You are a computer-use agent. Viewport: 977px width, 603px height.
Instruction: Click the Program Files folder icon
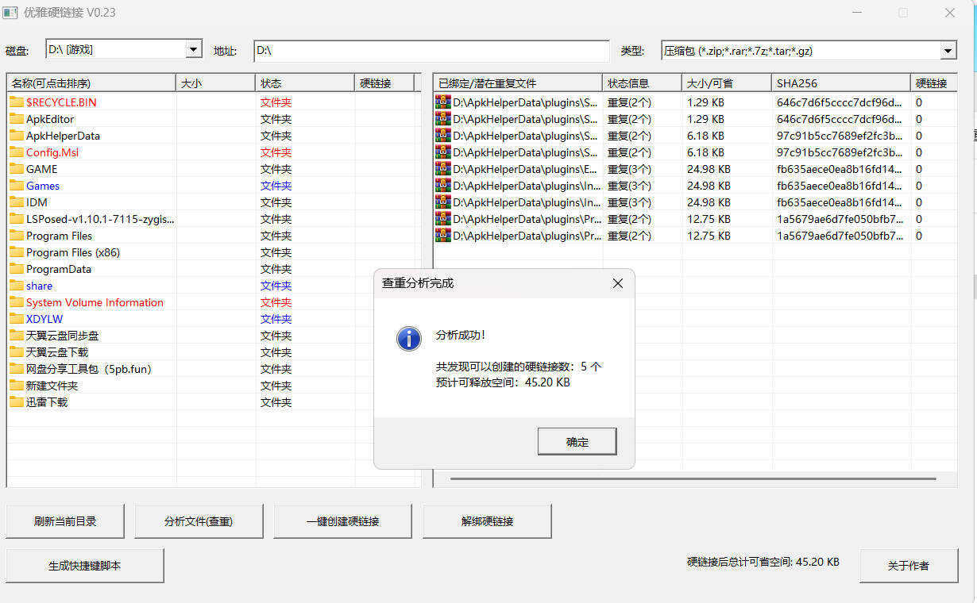16,236
